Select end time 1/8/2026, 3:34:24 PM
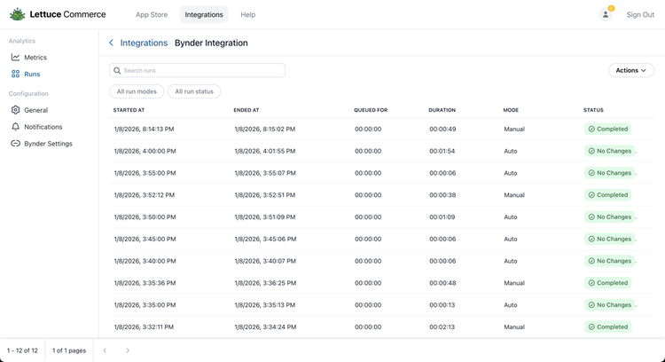The width and height of the screenshot is (665, 362). pos(265,327)
